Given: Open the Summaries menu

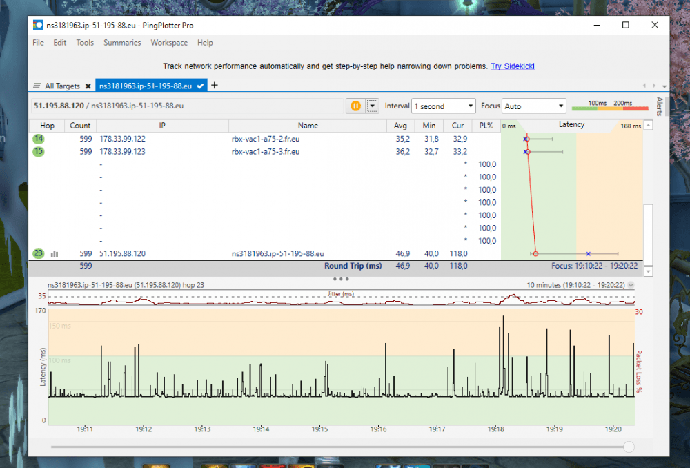Looking at the screenshot, I should [x=122, y=43].
